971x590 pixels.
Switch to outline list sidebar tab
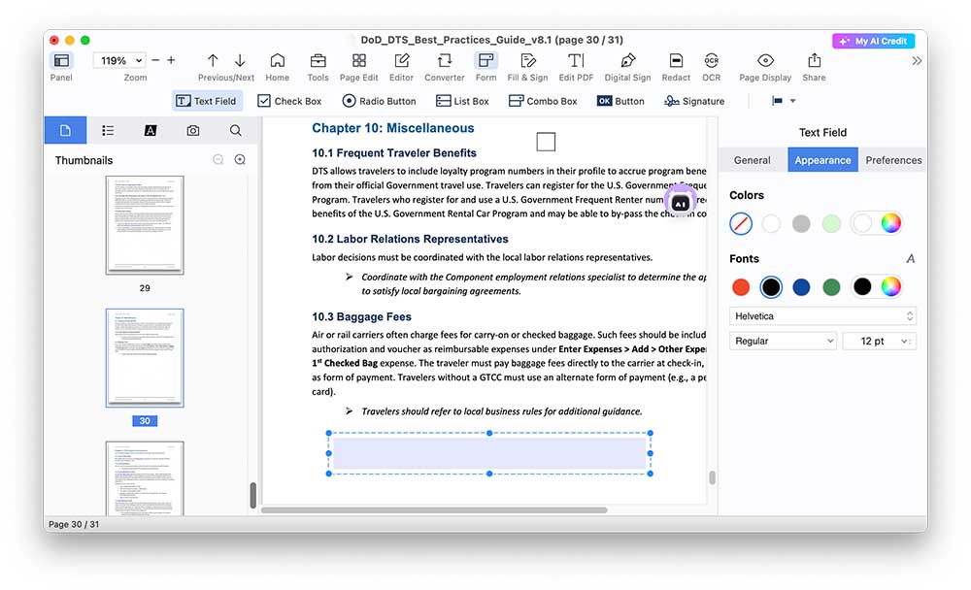[108, 130]
